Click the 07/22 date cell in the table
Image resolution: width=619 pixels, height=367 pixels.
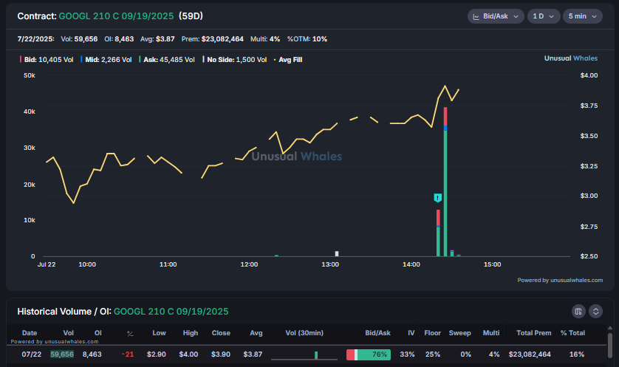coord(32,354)
